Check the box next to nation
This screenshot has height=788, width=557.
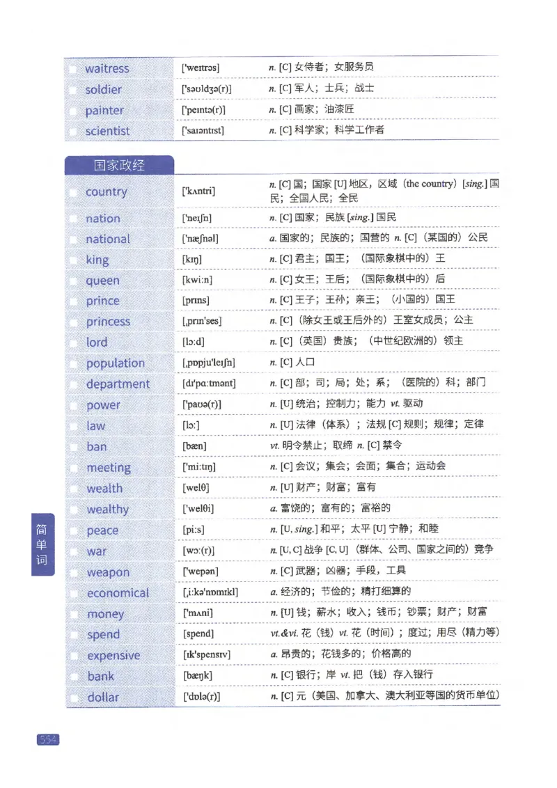click(74, 218)
